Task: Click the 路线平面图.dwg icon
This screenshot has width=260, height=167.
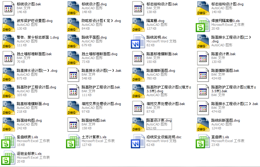Action: coord(73,42)
